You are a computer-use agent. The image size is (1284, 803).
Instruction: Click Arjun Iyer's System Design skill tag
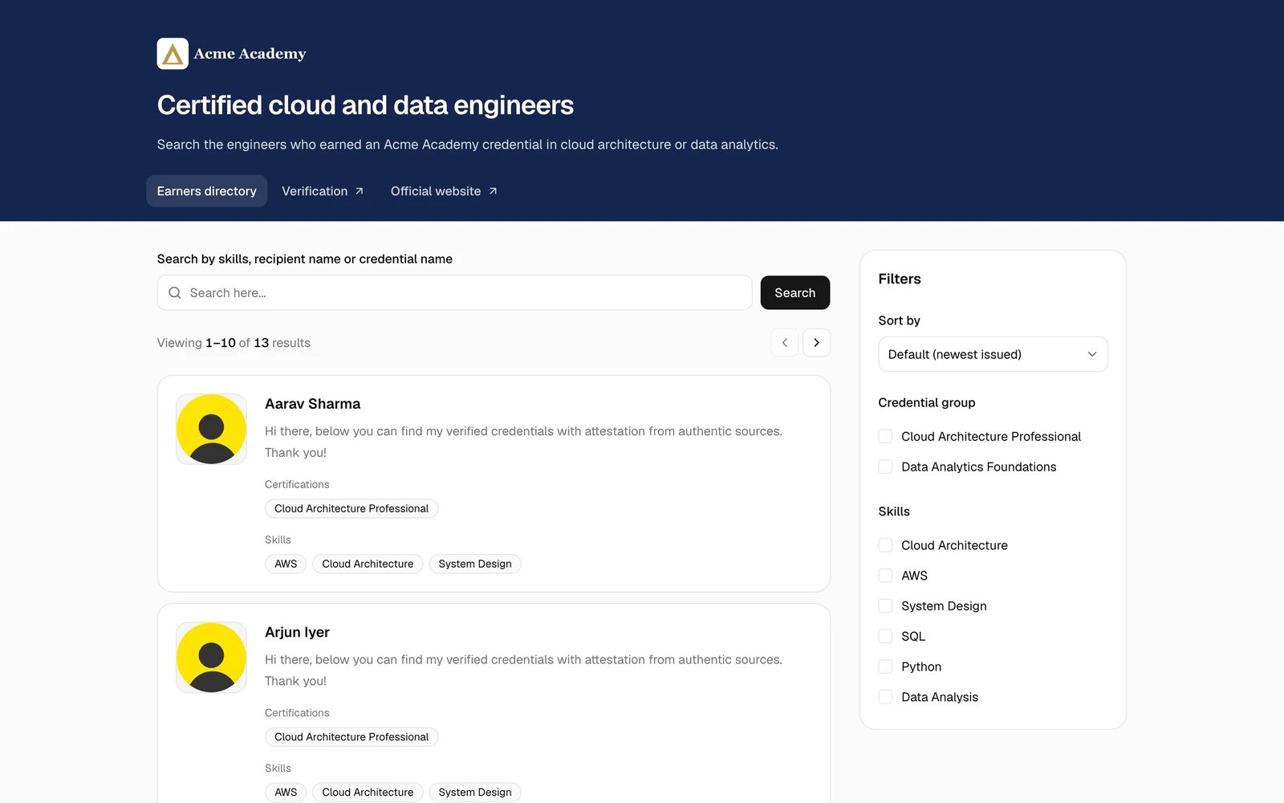click(475, 792)
